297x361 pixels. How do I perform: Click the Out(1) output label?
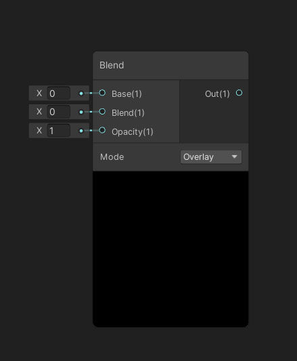[x=217, y=94]
